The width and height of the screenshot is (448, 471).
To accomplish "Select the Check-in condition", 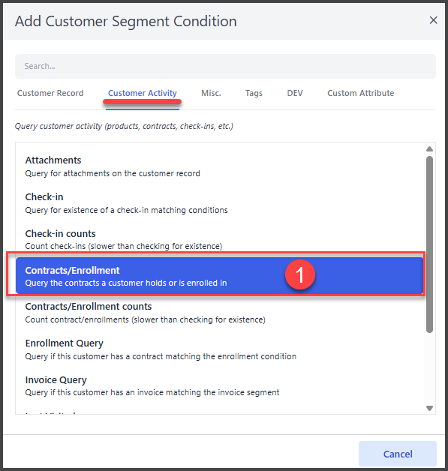I will click(x=220, y=203).
